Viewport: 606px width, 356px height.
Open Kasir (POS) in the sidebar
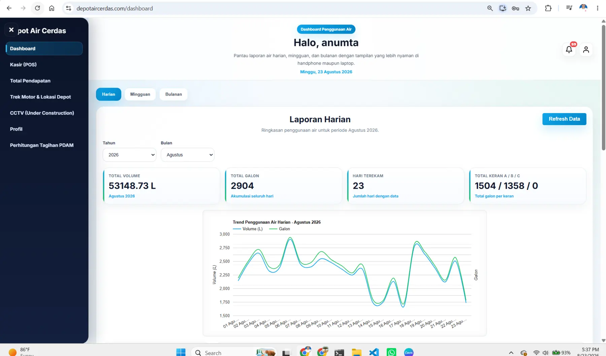44,65
